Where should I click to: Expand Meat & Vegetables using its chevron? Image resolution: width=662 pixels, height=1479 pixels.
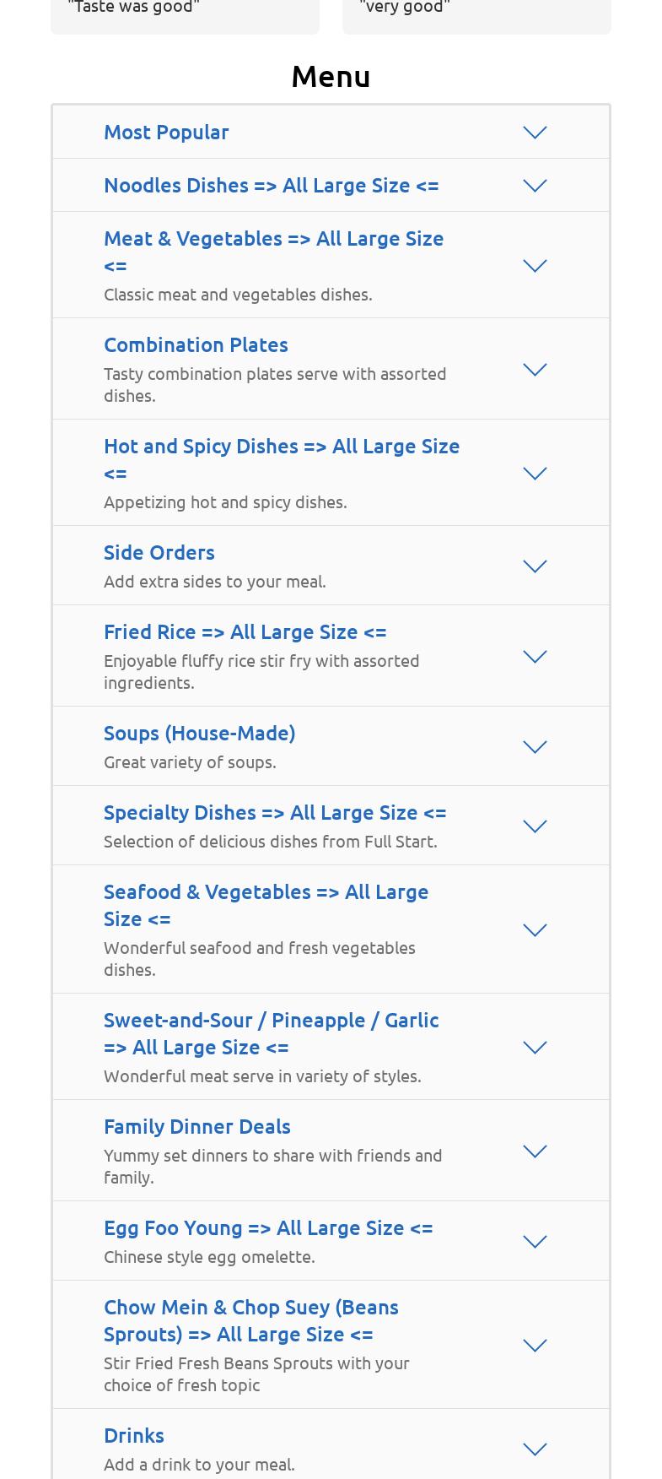[535, 266]
